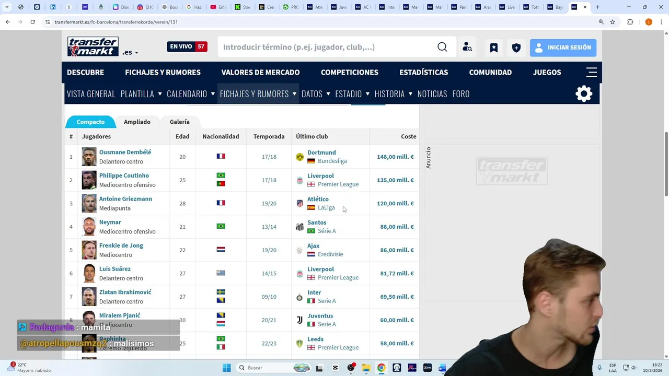The height and width of the screenshot is (376, 669).
Task: Click Ousmane Dembélé's photo thumbnail
Action: coord(89,157)
